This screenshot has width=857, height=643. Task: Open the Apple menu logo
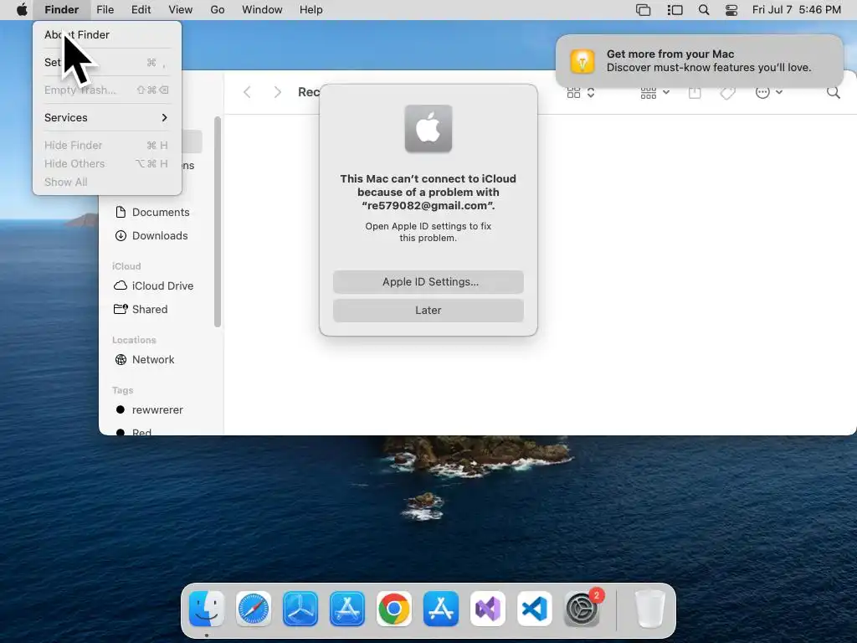point(22,10)
